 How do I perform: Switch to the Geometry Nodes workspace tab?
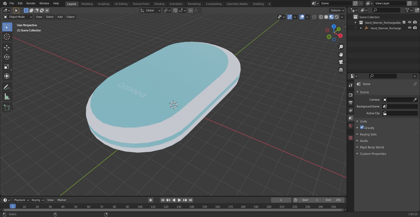pos(237,4)
